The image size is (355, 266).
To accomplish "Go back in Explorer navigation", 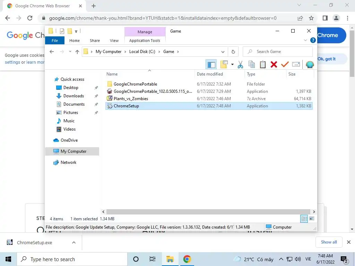I will (52, 52).
